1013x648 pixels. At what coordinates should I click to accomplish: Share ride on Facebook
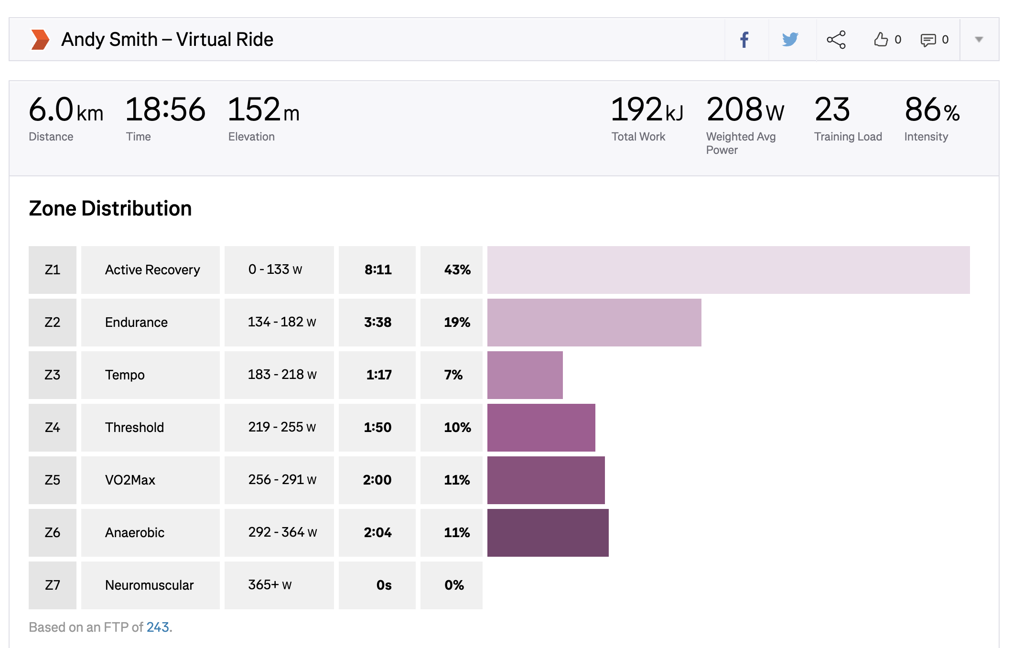point(744,40)
